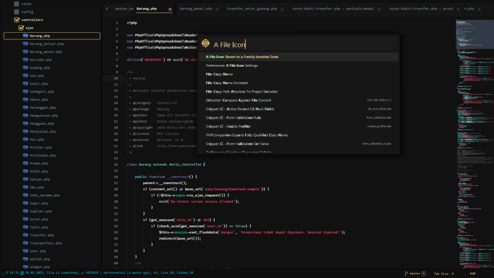
Task: Click the PHP file icon of Pos.php
Action: (x=25, y=140)
